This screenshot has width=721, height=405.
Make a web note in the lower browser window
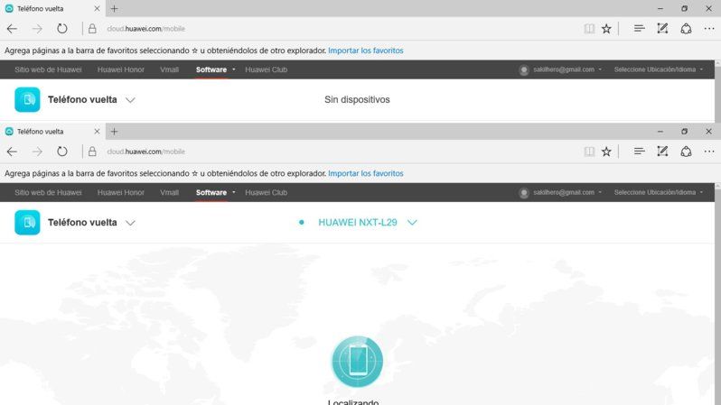(x=662, y=151)
